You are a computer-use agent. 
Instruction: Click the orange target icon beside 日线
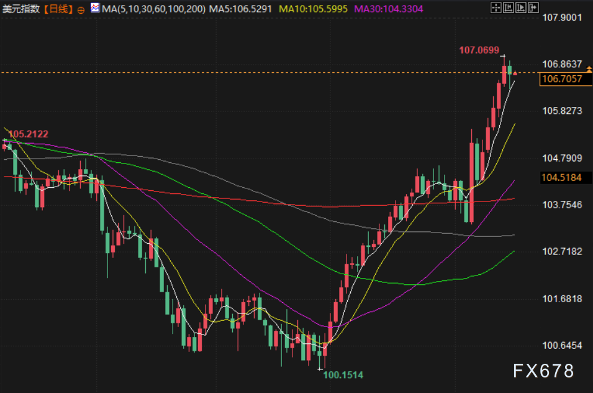(81, 10)
